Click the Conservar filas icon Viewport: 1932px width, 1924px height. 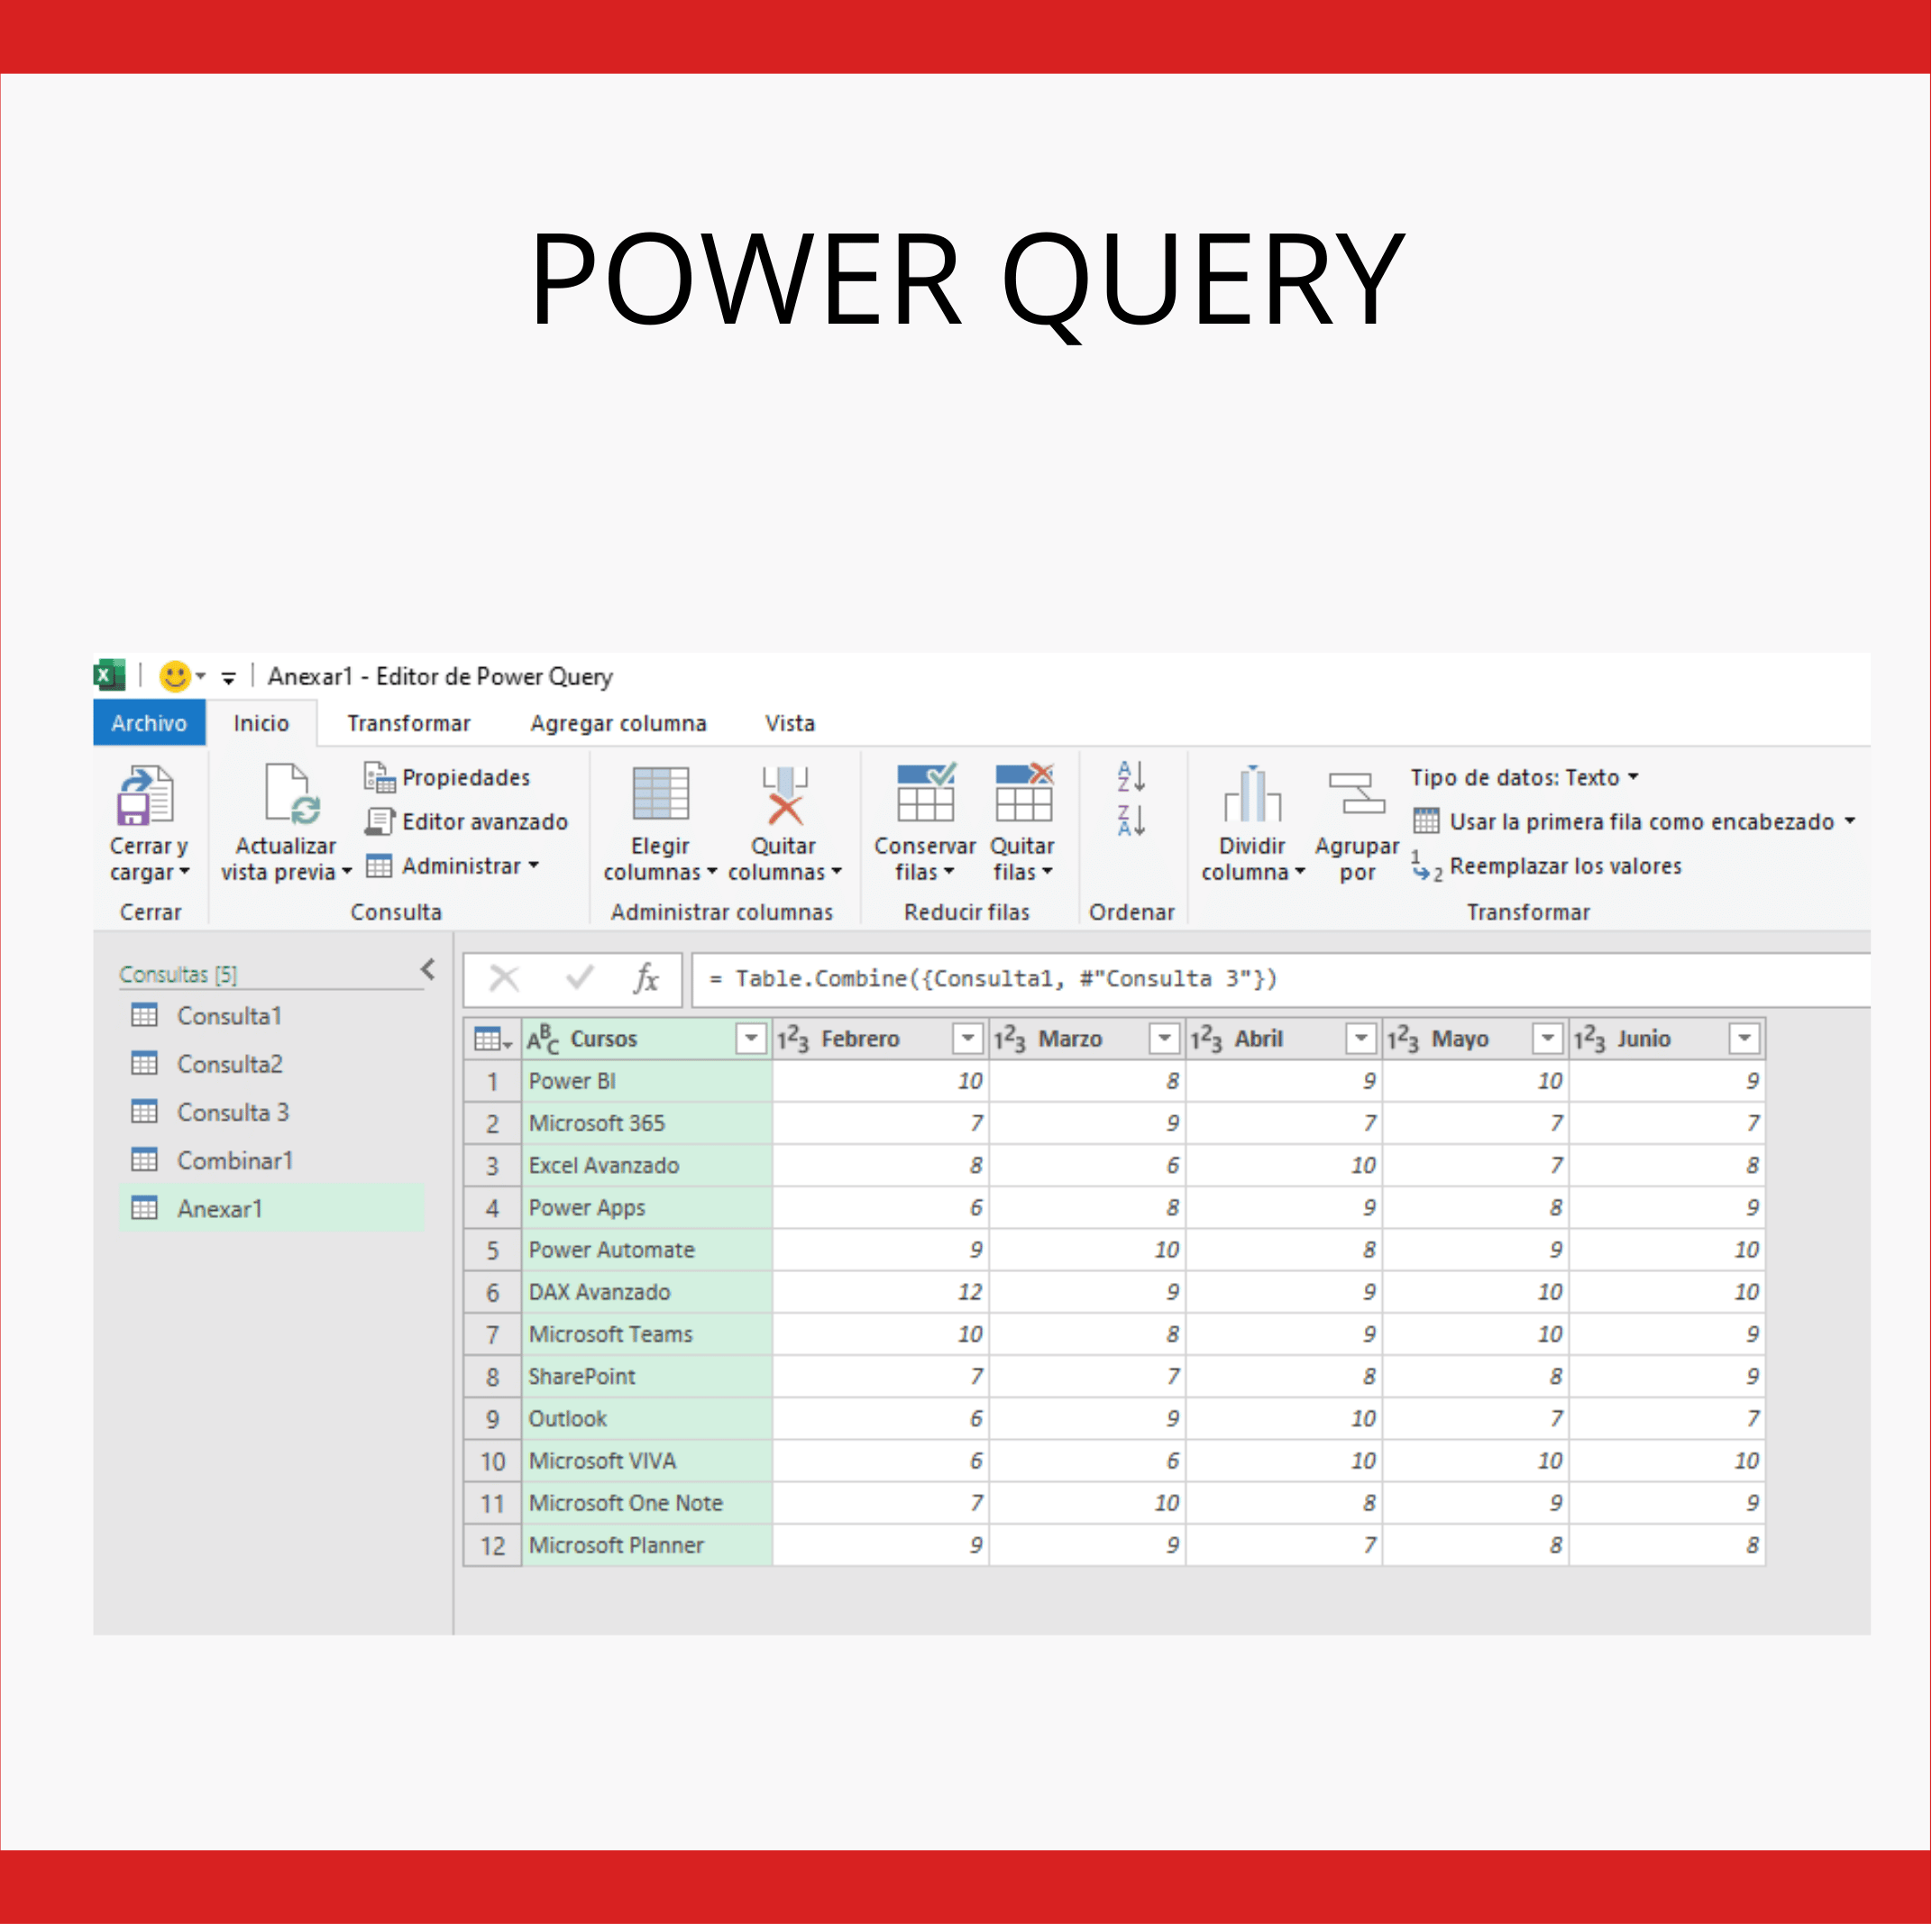(926, 792)
